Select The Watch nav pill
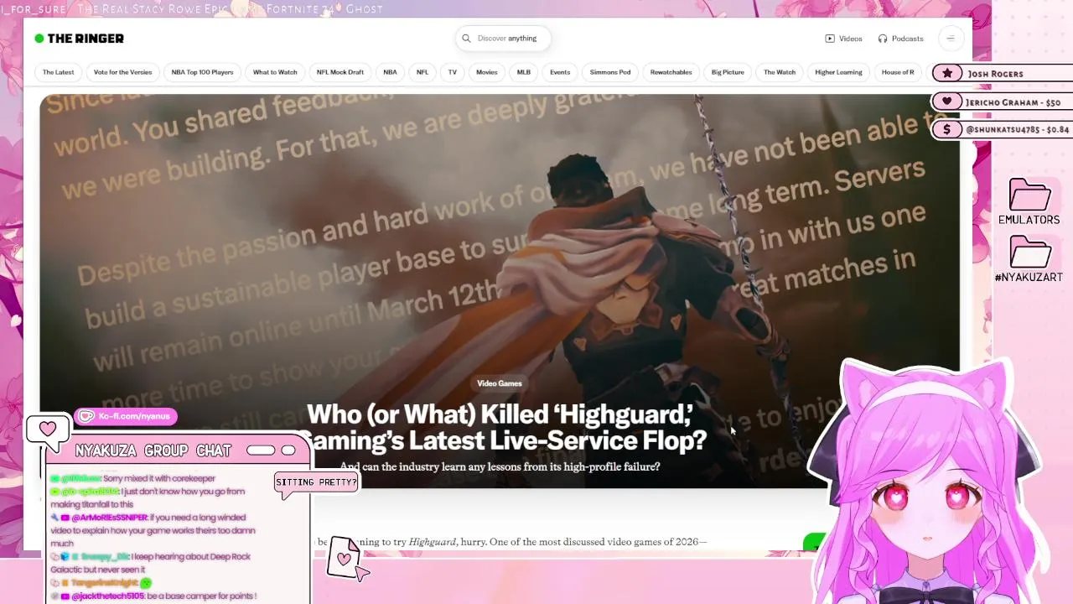The image size is (1073, 604). [x=780, y=72]
